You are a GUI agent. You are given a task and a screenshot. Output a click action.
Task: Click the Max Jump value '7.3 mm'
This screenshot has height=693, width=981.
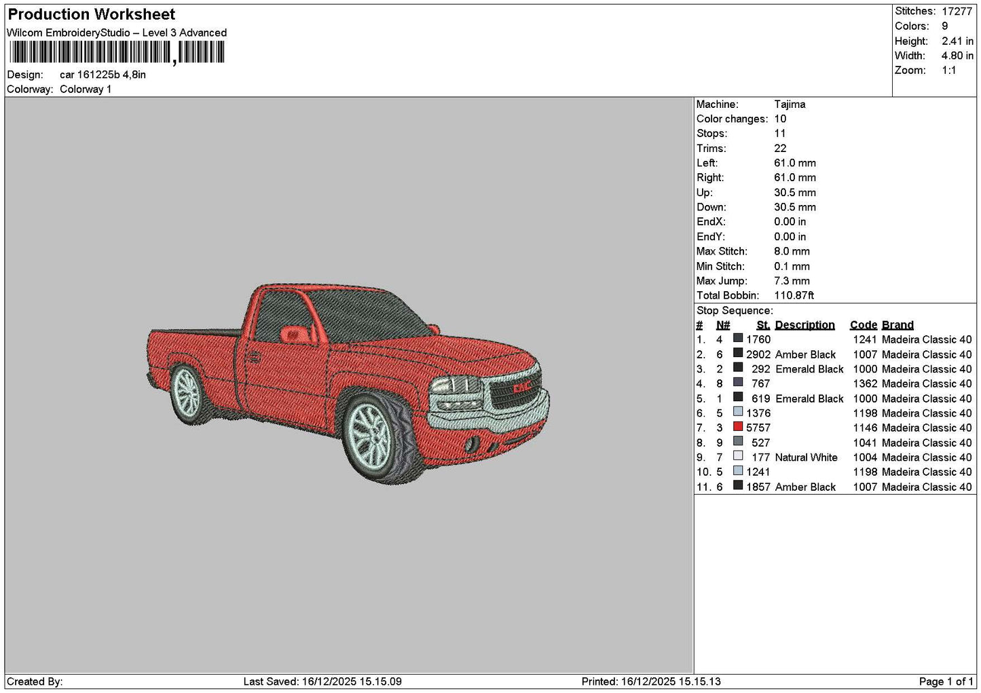pyautogui.click(x=792, y=281)
